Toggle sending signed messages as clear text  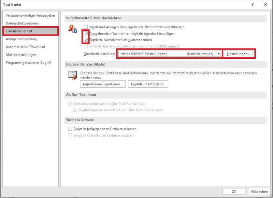[x=86, y=40]
